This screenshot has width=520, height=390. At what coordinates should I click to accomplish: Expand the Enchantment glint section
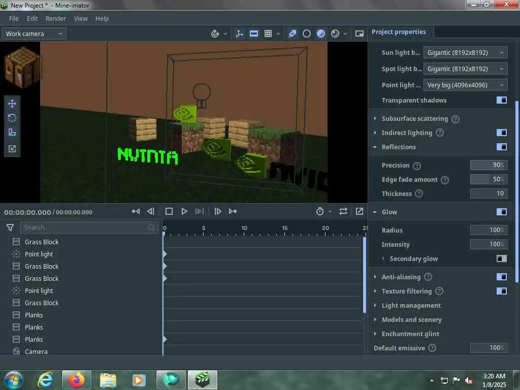(x=375, y=334)
